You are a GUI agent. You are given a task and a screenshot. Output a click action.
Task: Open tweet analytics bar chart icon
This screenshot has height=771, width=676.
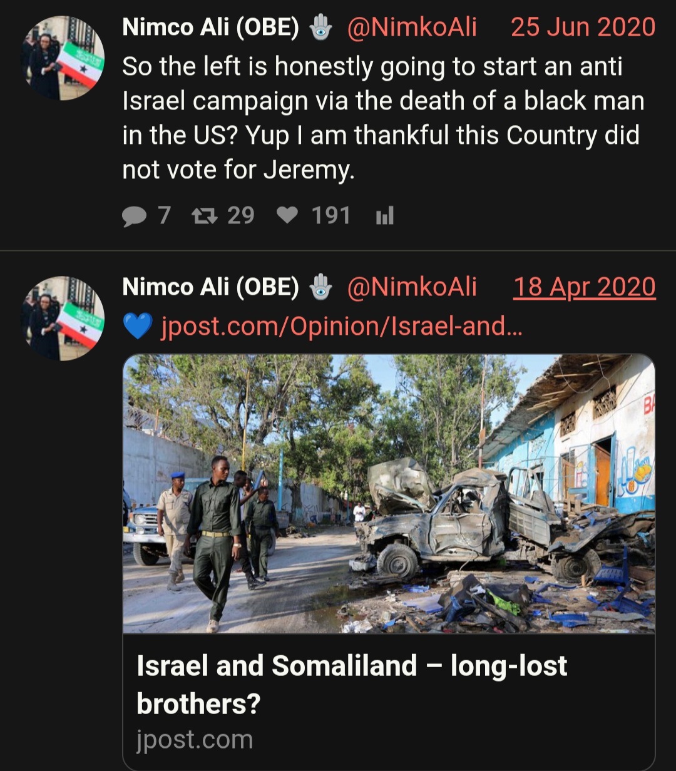pos(384,217)
